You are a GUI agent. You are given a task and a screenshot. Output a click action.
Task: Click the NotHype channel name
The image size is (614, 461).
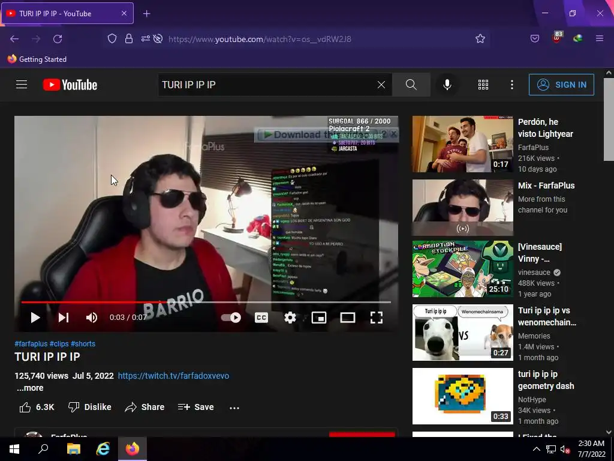pyautogui.click(x=532, y=399)
